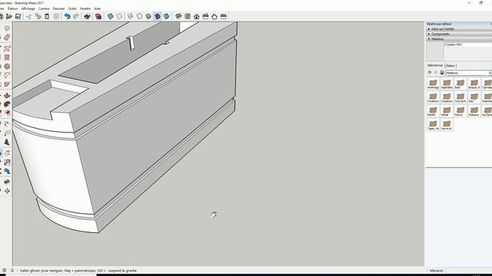Image resolution: width=492 pixels, height=276 pixels.
Task: Select the Dimension tool
Action: (x=7, y=124)
